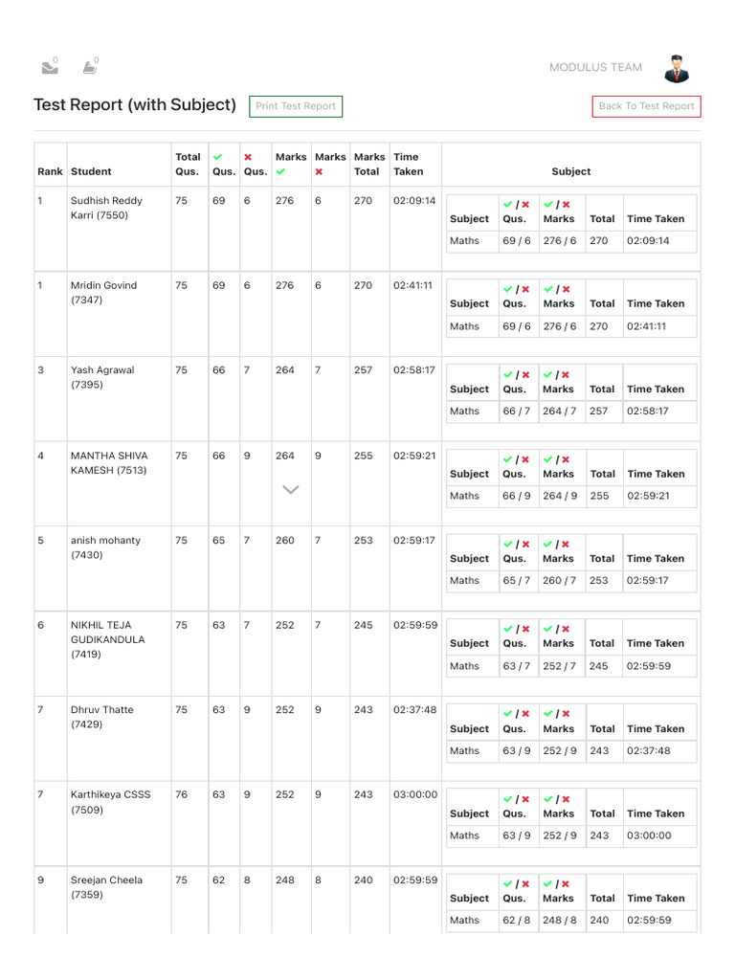Select Dhruv Thatte (7429) student name

(x=101, y=717)
